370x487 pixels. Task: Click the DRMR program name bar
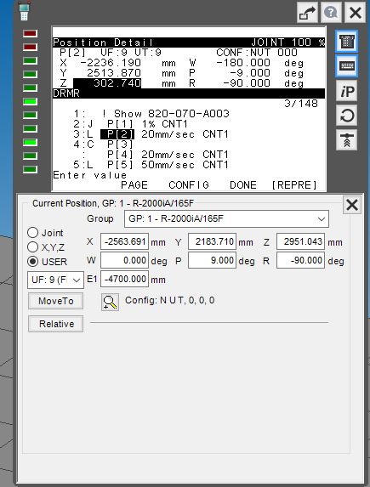(x=189, y=93)
